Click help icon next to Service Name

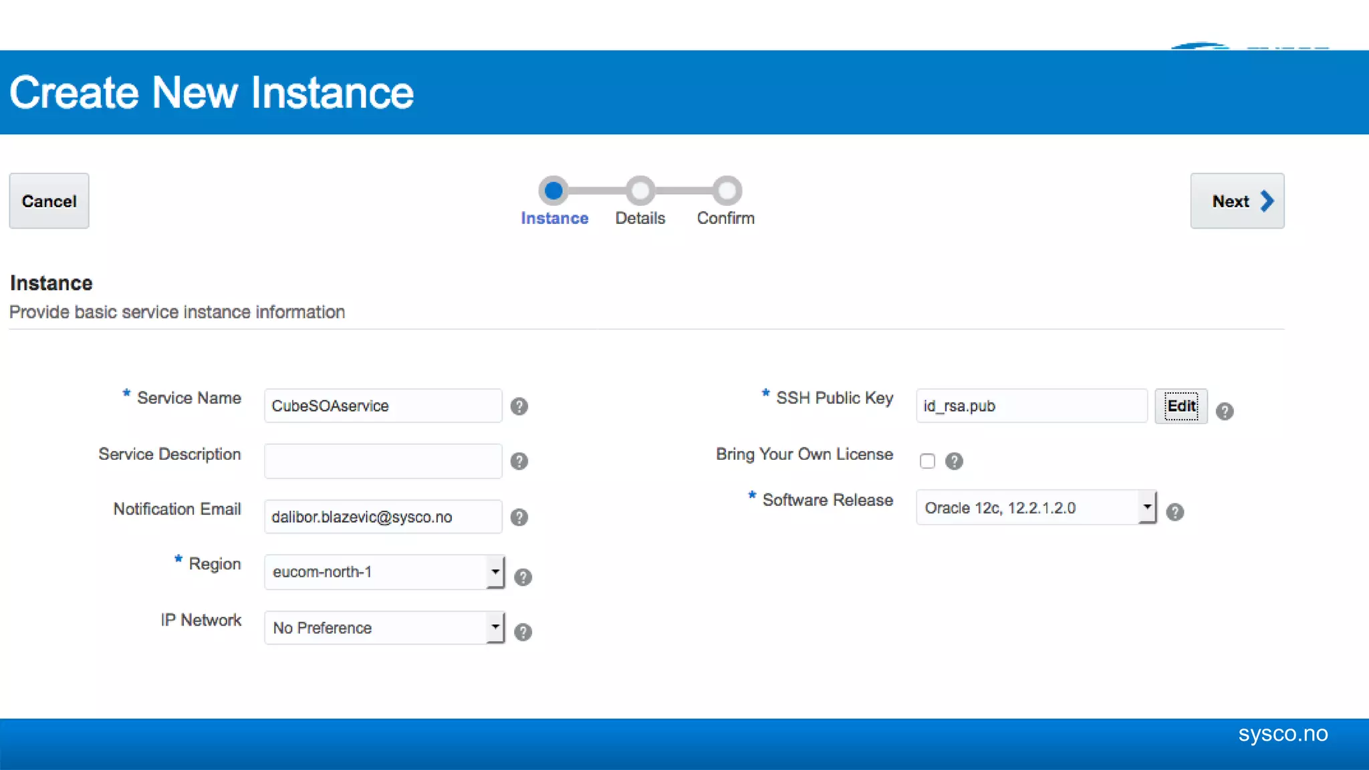point(519,406)
